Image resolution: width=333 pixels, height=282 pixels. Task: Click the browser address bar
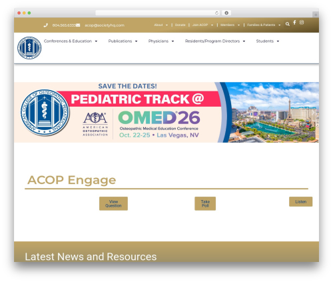tap(158, 13)
